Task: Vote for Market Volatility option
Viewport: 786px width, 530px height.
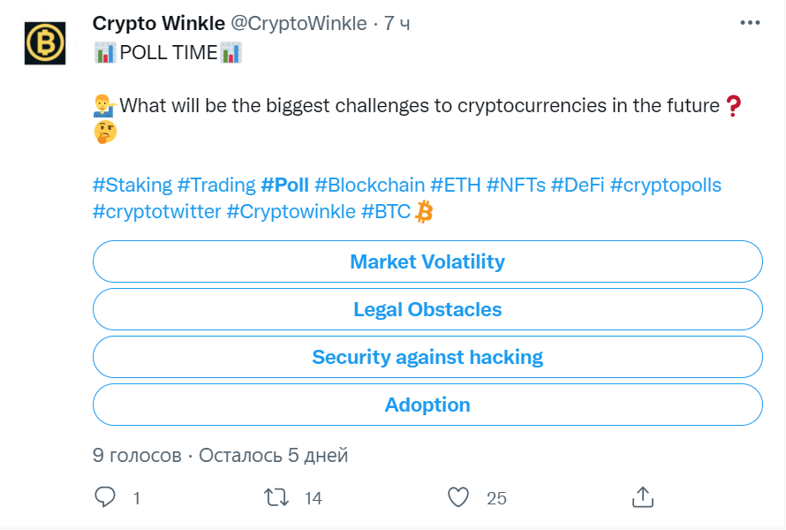Action: tap(427, 261)
